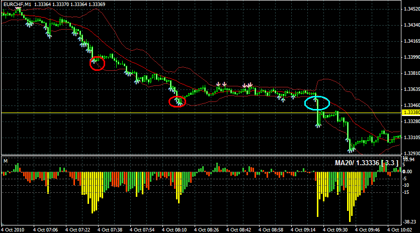Click the up arrow directly below cyan ellipse

[318, 125]
